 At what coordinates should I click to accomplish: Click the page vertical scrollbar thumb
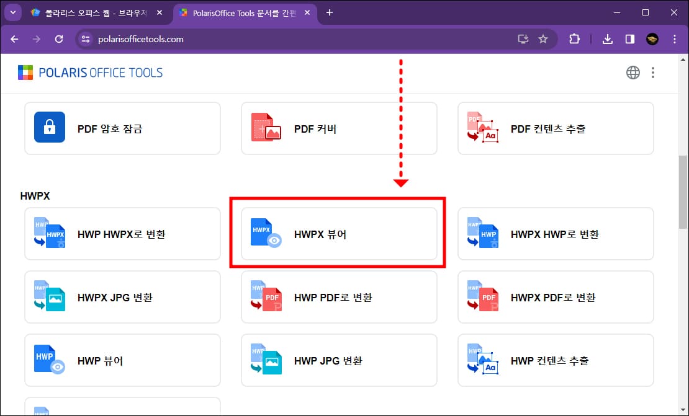(x=682, y=192)
